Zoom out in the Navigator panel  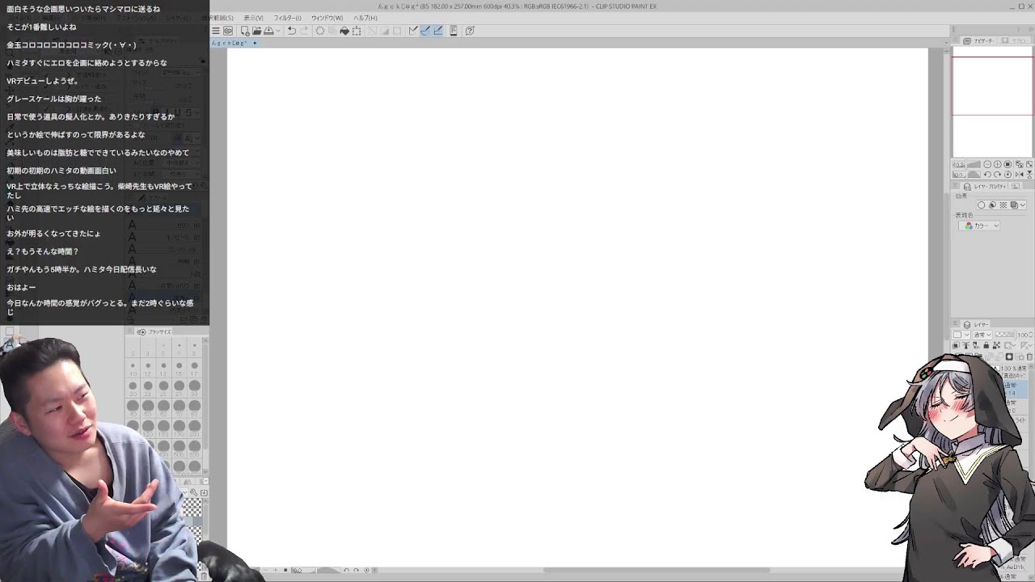pyautogui.click(x=987, y=164)
